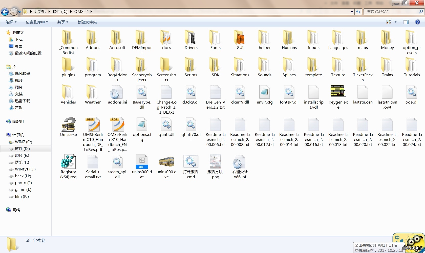The height and width of the screenshot is (253, 425).
Task: Click the help question mark icon
Action: (417, 22)
